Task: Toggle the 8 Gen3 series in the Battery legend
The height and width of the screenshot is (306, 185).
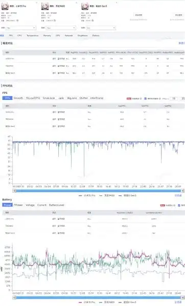Action: pos(127,302)
